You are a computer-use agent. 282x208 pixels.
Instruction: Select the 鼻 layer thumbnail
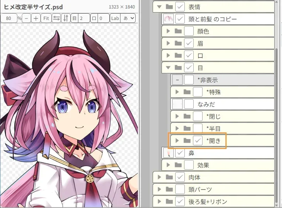tap(168, 153)
